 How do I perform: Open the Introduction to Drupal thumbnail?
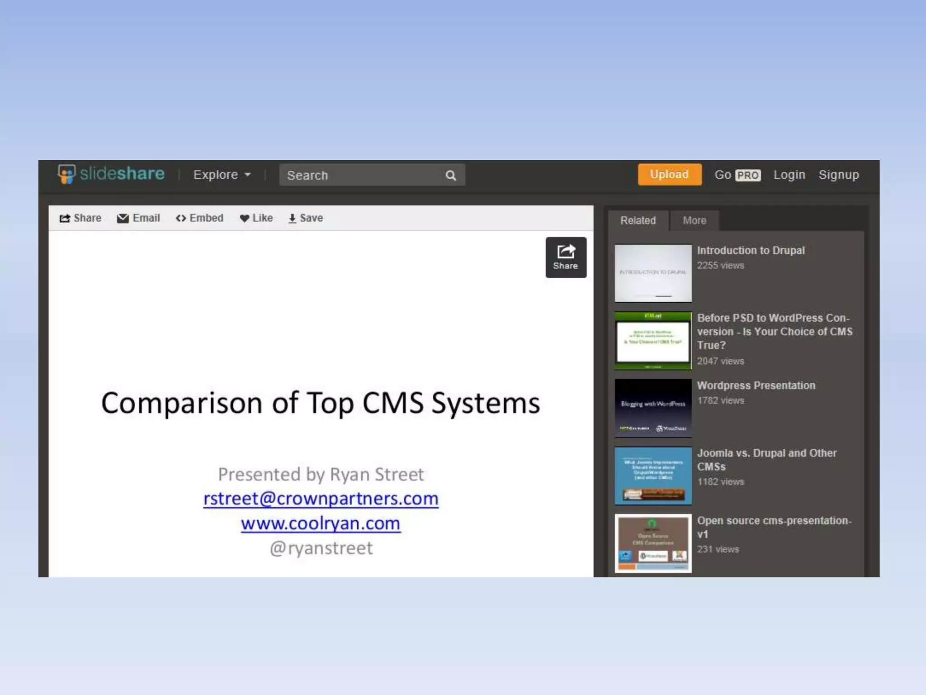(653, 273)
